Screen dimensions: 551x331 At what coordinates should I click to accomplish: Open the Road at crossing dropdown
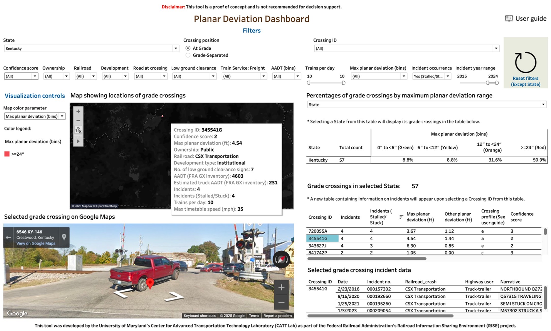pyautogui.click(x=151, y=76)
